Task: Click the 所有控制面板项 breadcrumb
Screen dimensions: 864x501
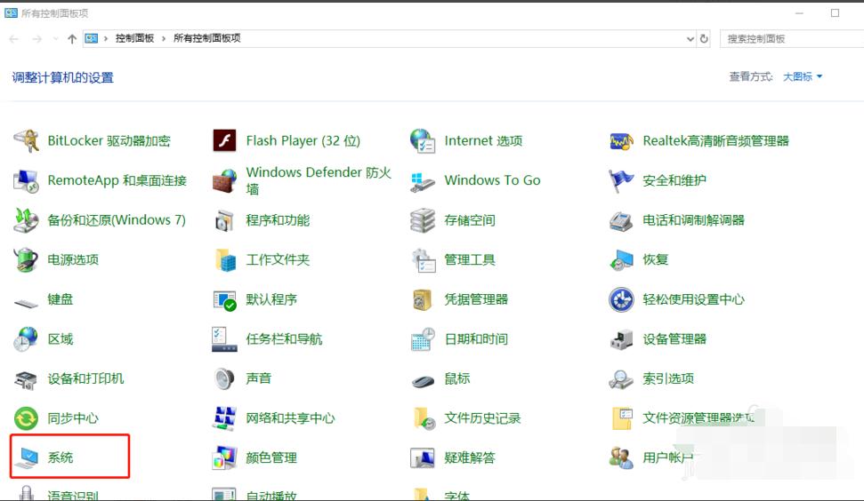Action: (x=206, y=38)
